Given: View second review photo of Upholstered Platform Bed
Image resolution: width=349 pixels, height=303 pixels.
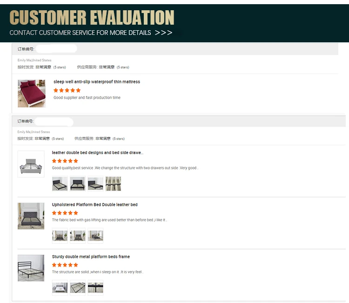Looking at the screenshot, I should pyautogui.click(x=78, y=236).
